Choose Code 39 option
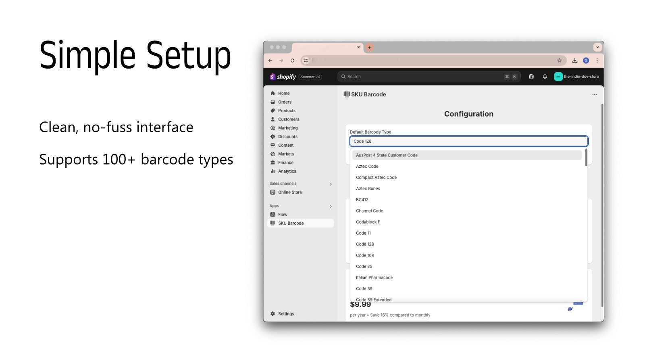645x363 pixels. [x=467, y=289]
